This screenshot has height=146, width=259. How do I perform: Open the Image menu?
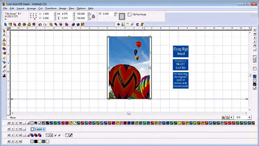(63, 8)
